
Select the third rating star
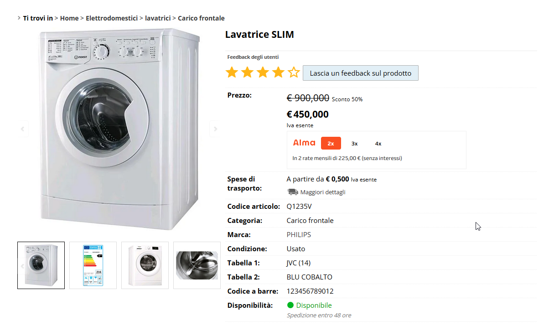click(x=263, y=72)
